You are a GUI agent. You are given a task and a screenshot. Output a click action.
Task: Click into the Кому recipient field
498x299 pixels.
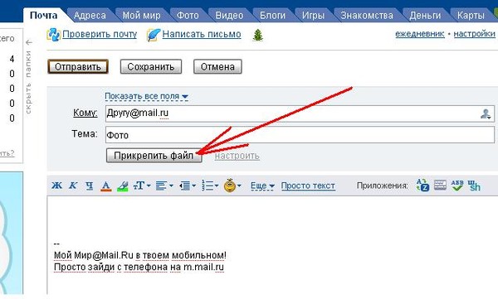point(300,113)
